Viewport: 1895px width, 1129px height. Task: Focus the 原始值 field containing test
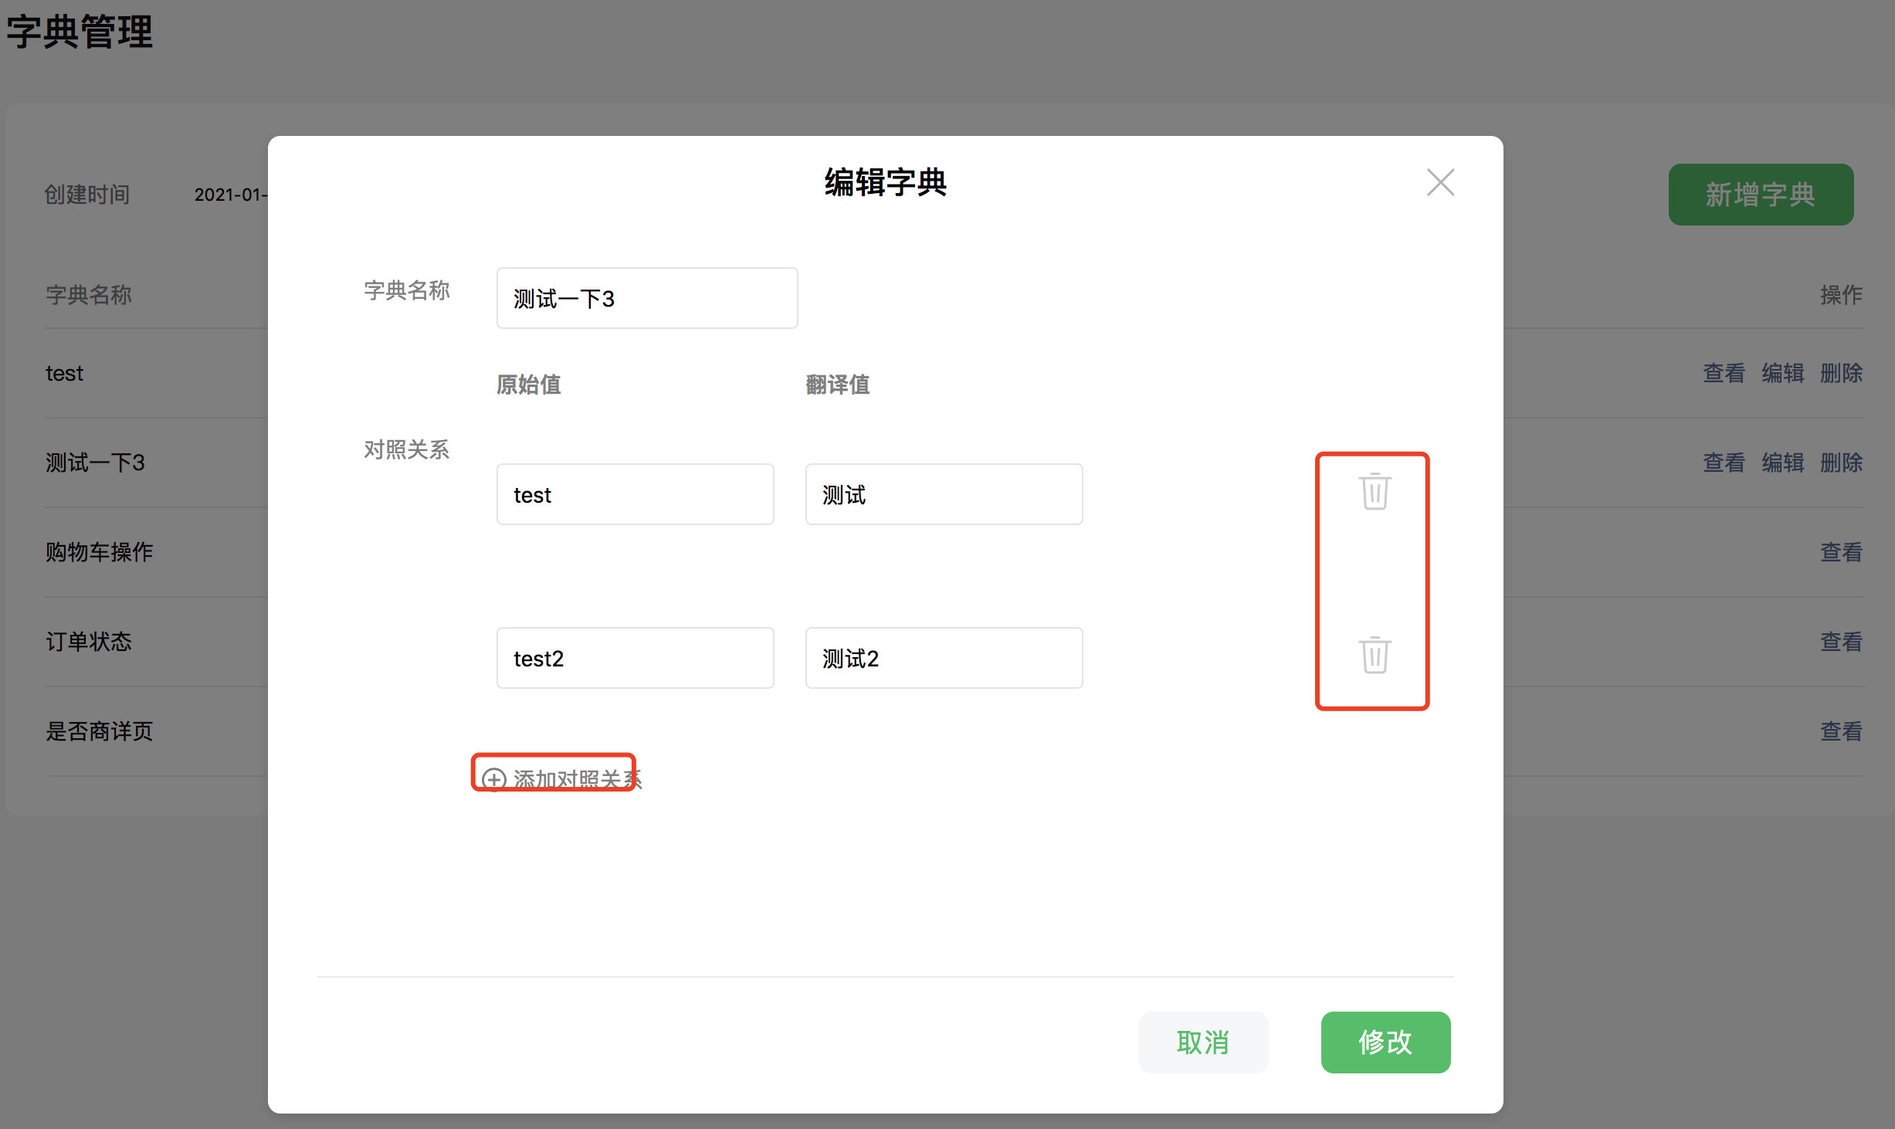click(635, 494)
